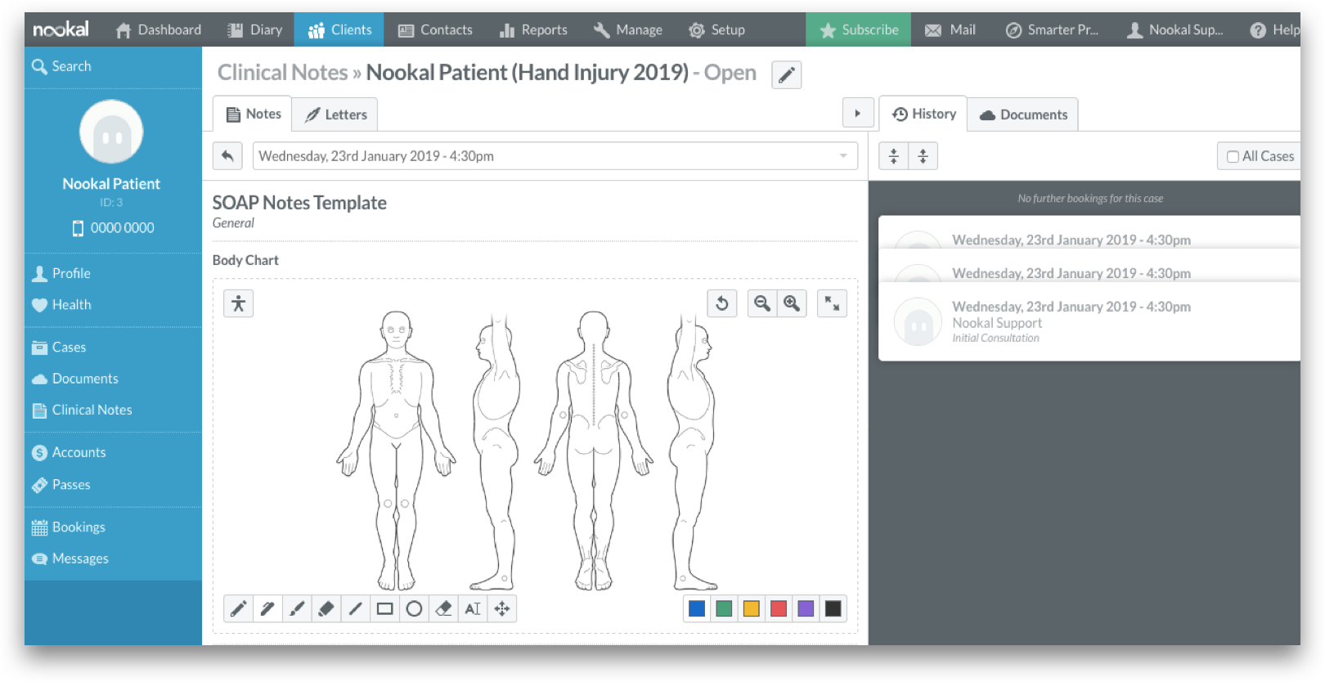The width and height of the screenshot is (1325, 682).
Task: Click the undo rotate arrow on body chart
Action: [x=722, y=303]
